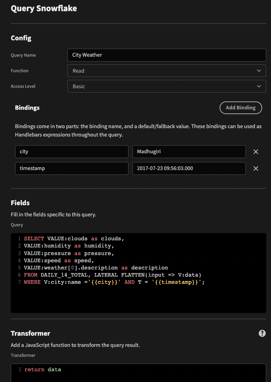Open the Transformer help question mark icon
Image resolution: width=271 pixels, height=382 pixels.
click(x=262, y=333)
